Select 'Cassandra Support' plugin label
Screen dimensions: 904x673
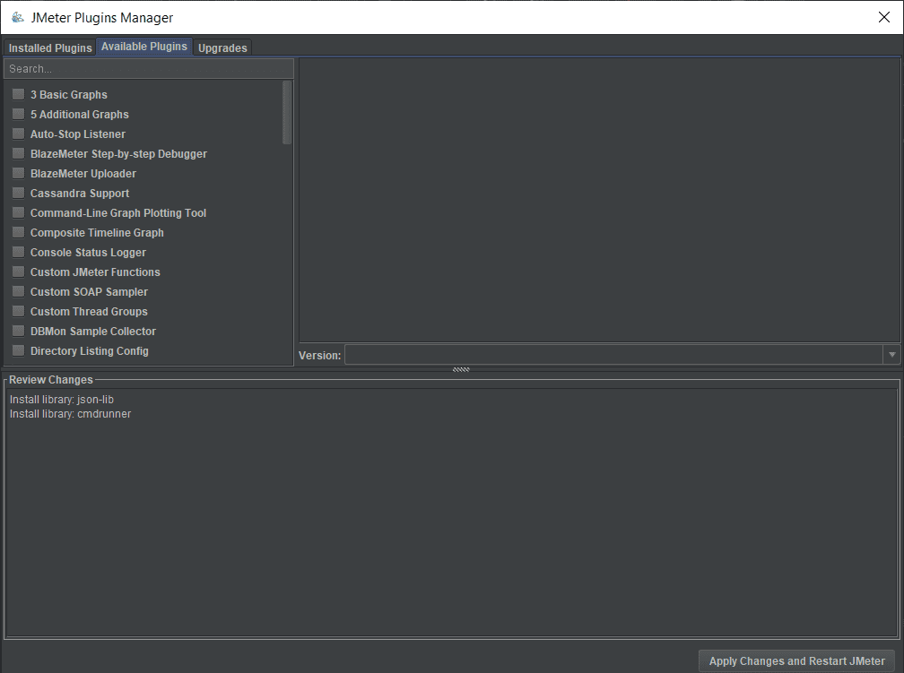pos(80,193)
